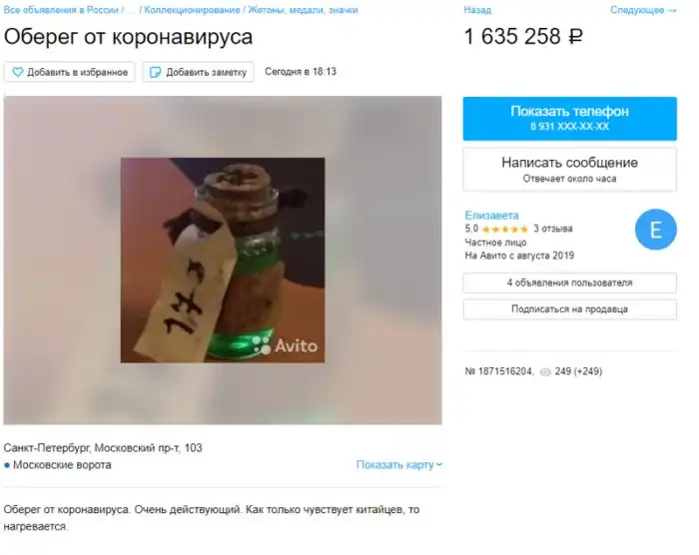The image size is (699, 555).
Task: Click the note icon beside Добавить заметку
Action: (x=155, y=72)
